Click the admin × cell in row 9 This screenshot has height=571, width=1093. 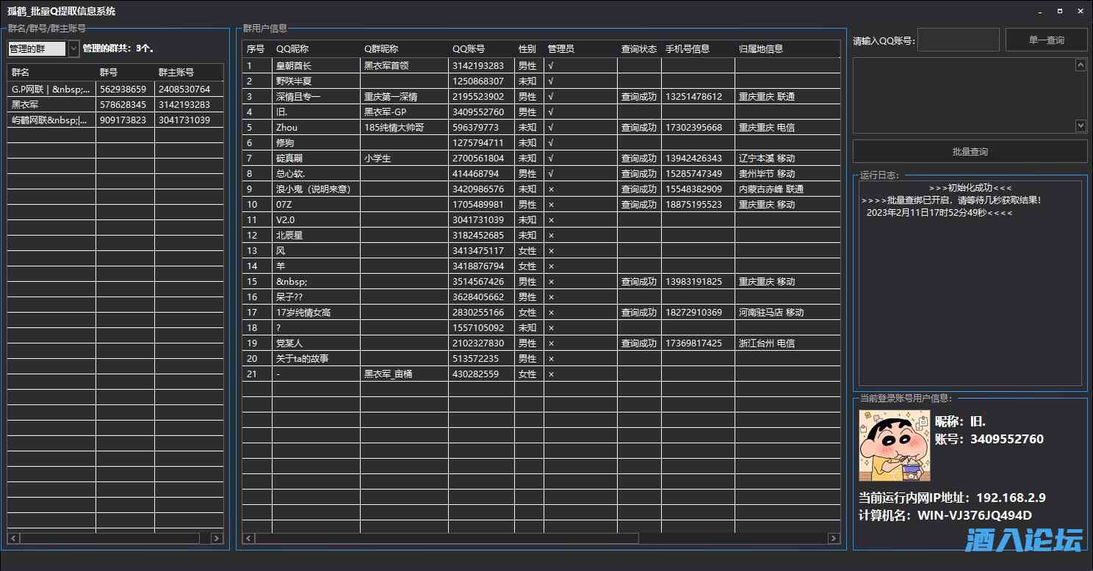pyautogui.click(x=551, y=189)
